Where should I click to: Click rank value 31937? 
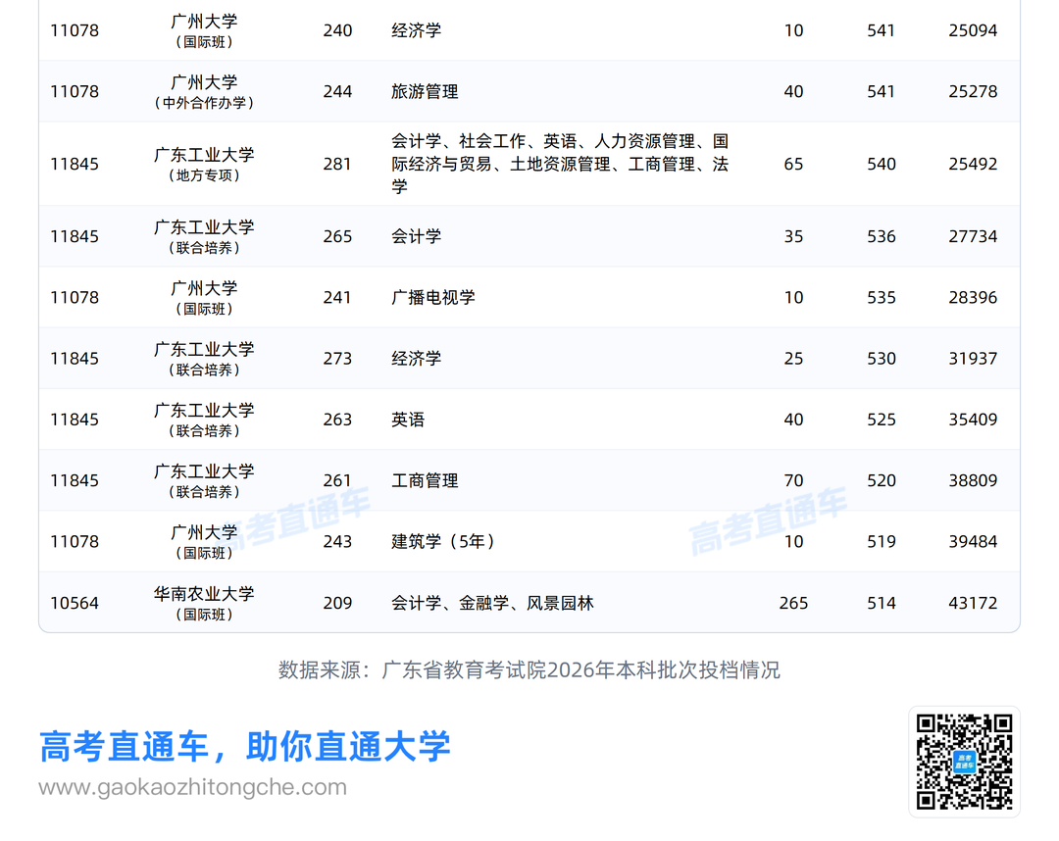click(973, 359)
